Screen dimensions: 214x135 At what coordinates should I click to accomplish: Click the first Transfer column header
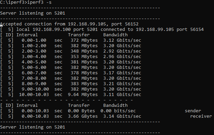(x=79, y=35)
